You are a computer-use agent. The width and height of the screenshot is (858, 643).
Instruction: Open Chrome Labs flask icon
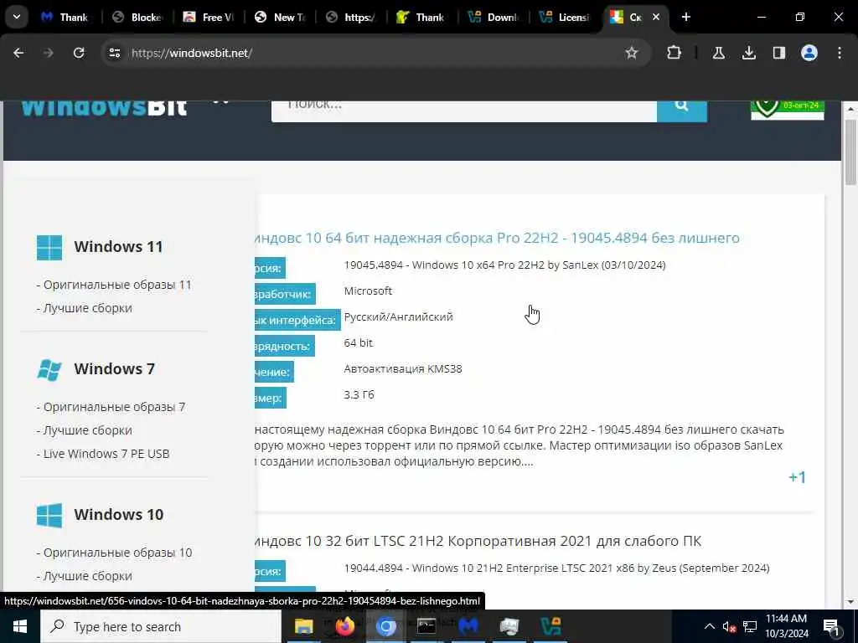718,53
